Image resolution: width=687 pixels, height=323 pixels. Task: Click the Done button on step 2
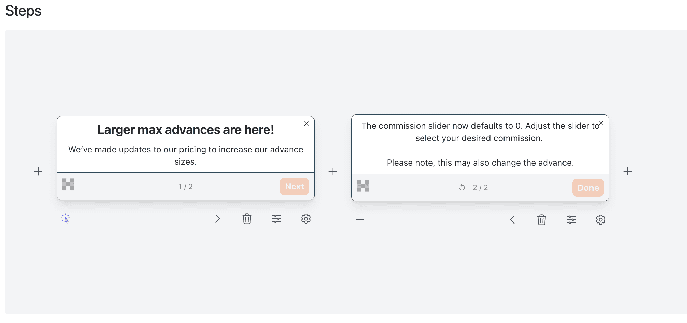[x=588, y=188]
